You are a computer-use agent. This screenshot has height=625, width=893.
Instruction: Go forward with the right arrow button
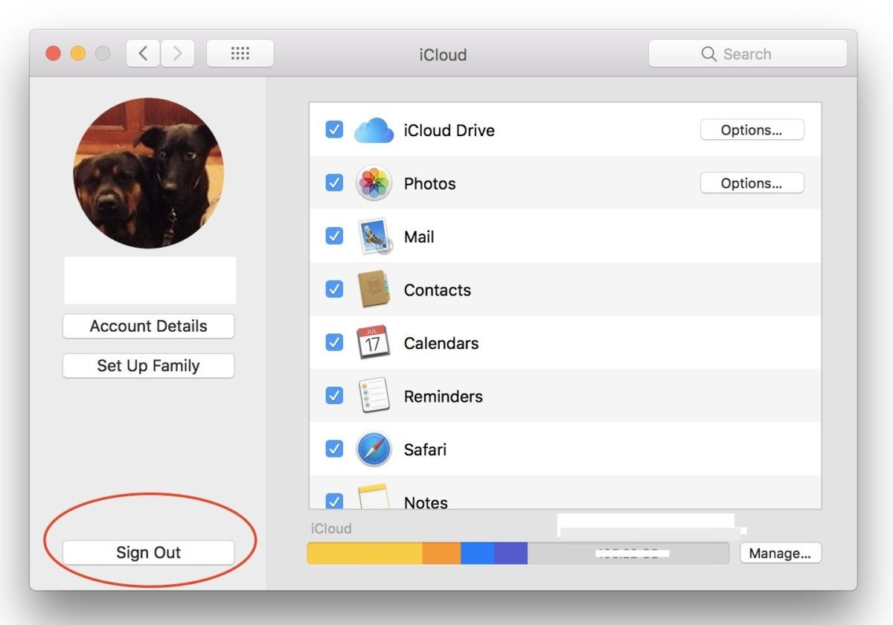(x=177, y=54)
